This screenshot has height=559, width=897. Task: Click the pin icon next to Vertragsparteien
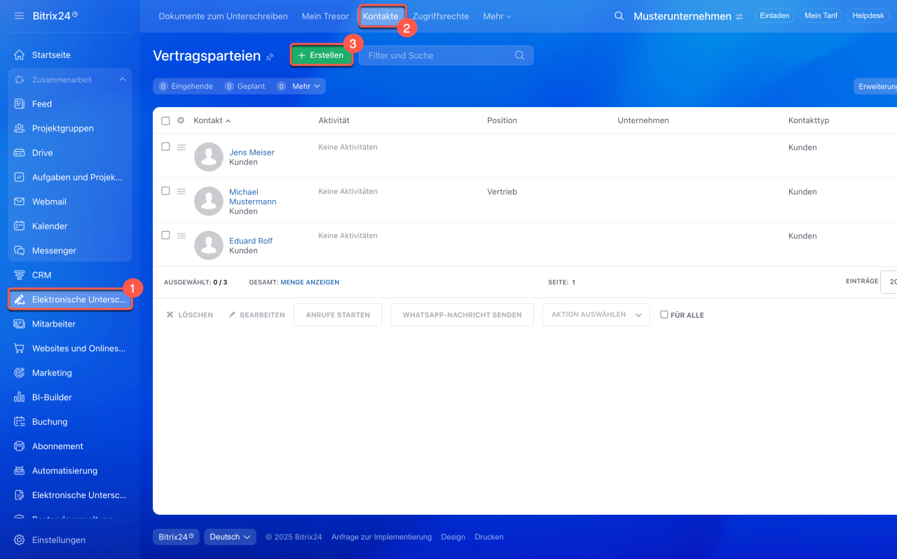[x=270, y=57]
